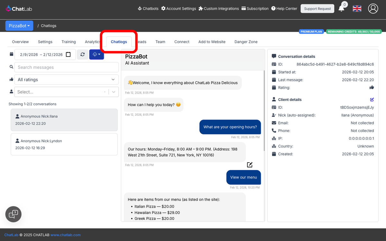This screenshot has height=241, width=386.
Task: Click the remaining credits progress bar
Action: [x=354, y=31]
